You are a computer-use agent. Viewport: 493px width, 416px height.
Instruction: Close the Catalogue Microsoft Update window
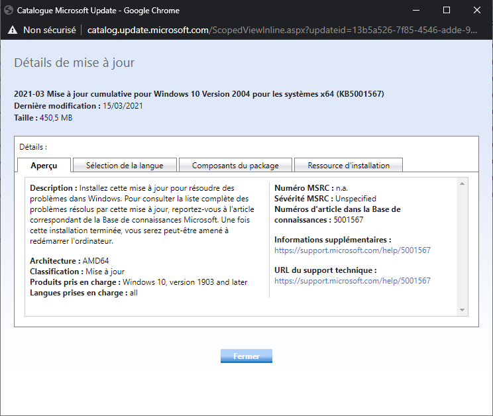(477, 11)
